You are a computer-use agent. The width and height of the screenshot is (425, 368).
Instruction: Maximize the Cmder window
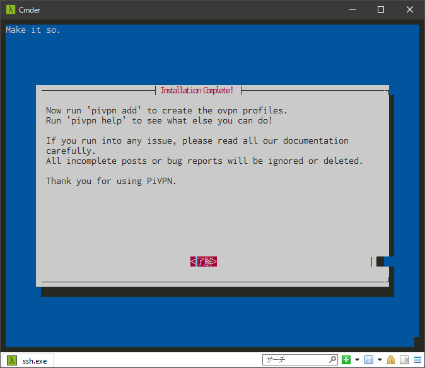pyautogui.click(x=381, y=9)
